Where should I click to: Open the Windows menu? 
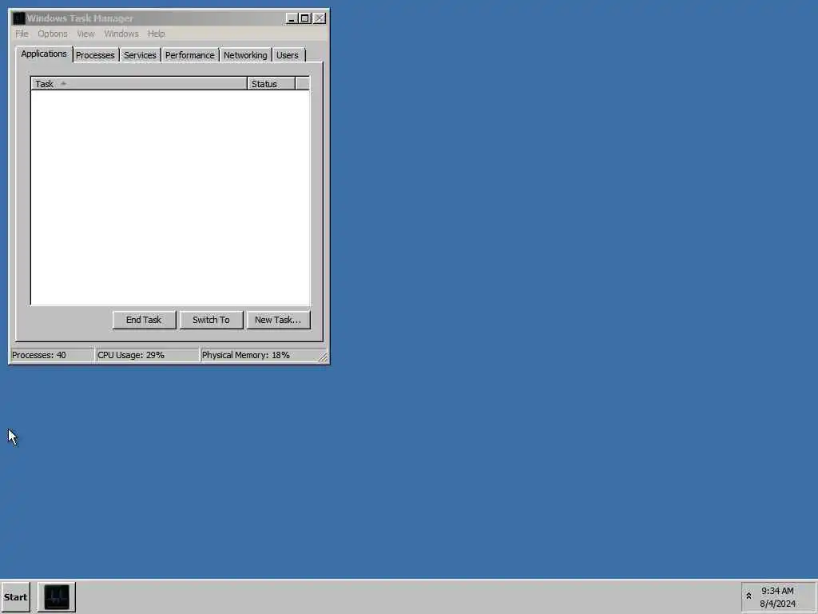pos(121,34)
